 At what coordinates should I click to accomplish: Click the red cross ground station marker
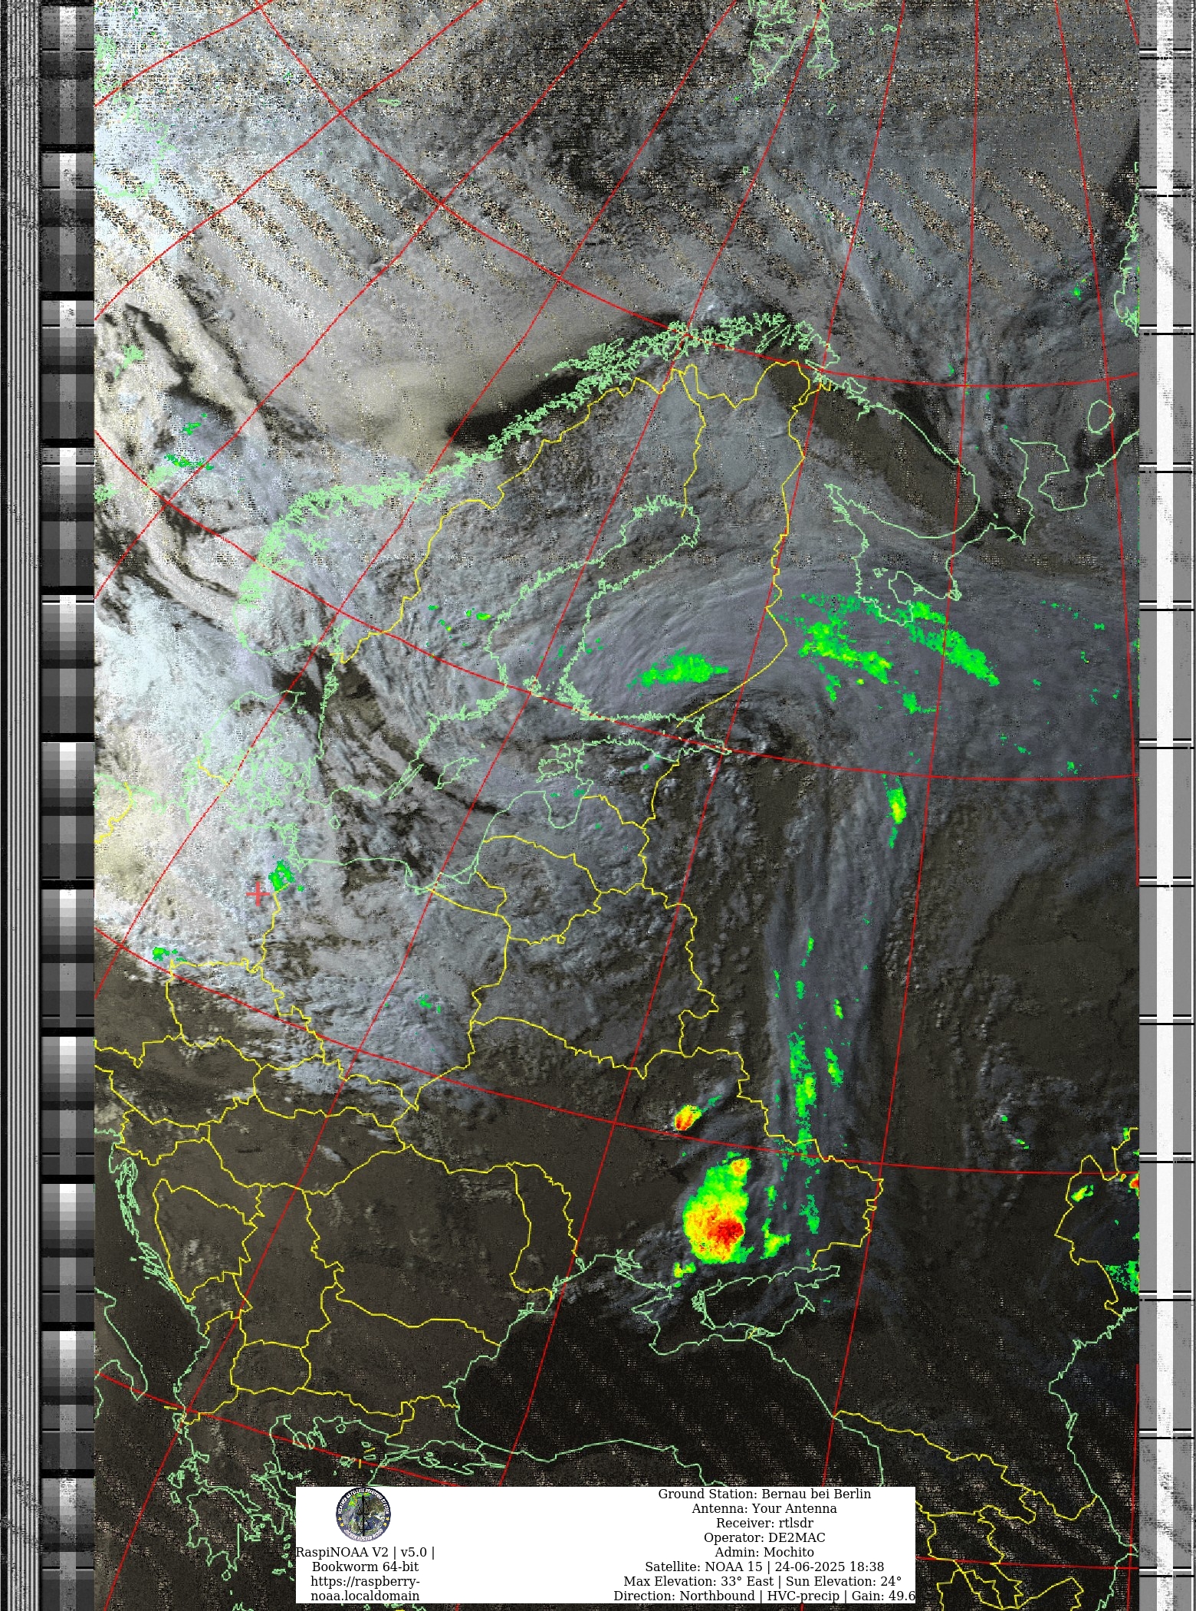click(x=258, y=893)
